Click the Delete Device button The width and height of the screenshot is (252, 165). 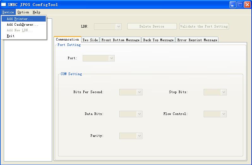point(152,26)
